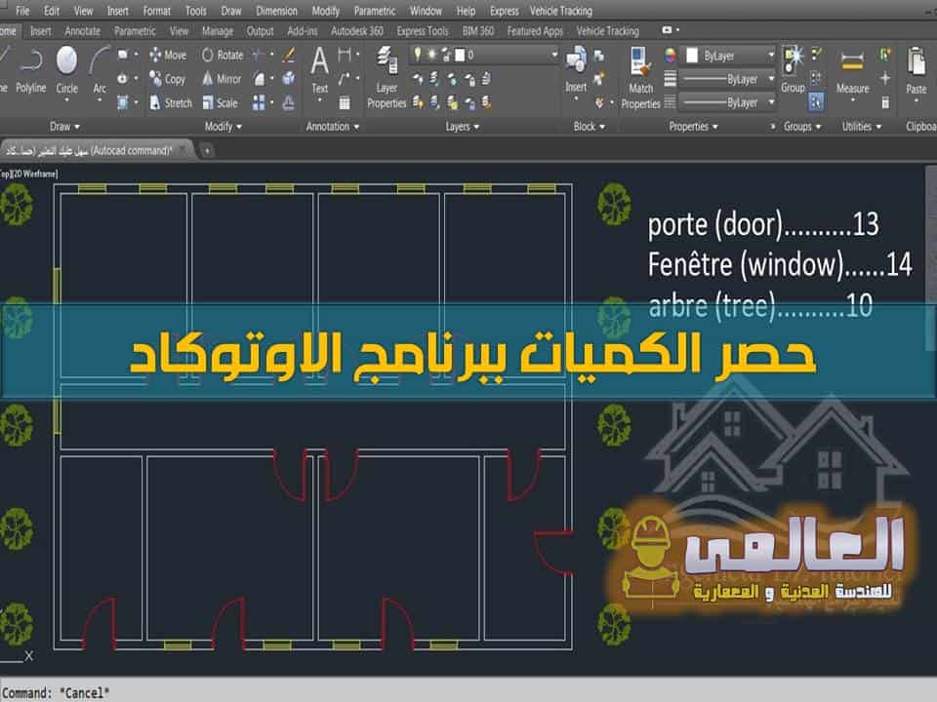937x702 pixels.
Task: Open the Express menu
Action: click(505, 11)
